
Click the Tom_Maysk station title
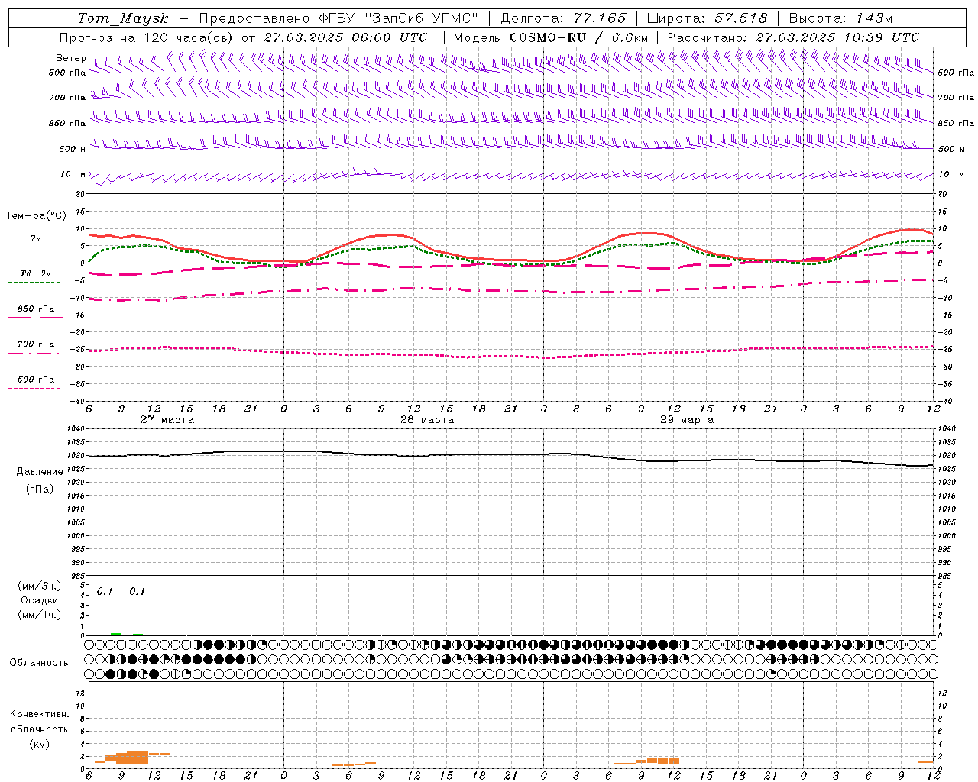pos(123,18)
